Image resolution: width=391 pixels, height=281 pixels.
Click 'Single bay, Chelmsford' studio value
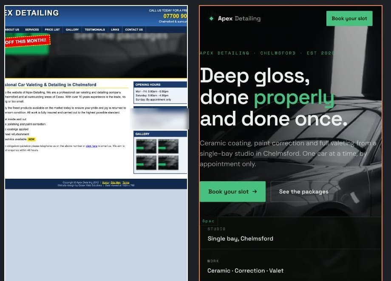tap(241, 239)
